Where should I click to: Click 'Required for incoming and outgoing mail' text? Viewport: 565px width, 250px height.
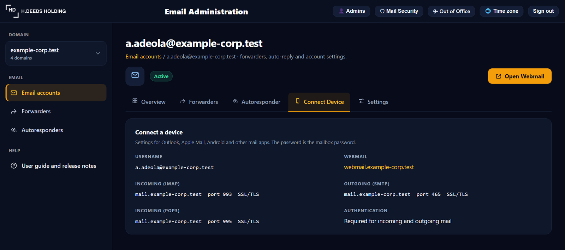[x=398, y=221]
